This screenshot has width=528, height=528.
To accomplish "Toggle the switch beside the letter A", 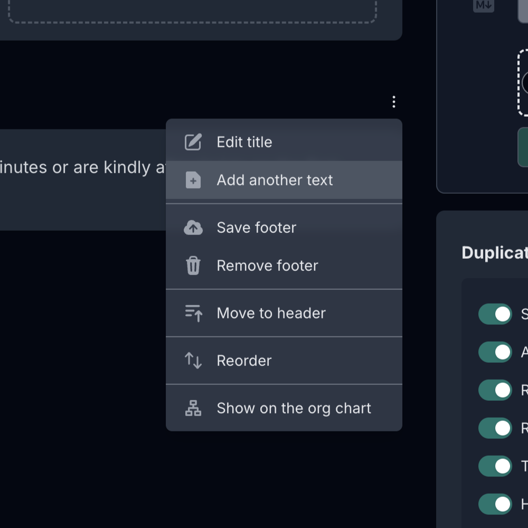I will 495,352.
